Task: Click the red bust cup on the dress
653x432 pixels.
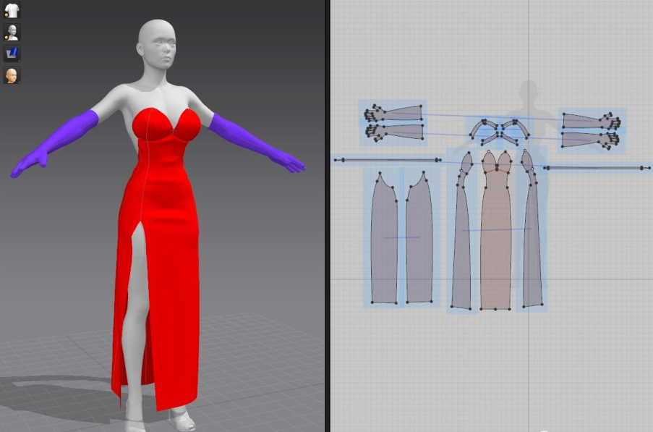Action: (152, 124)
